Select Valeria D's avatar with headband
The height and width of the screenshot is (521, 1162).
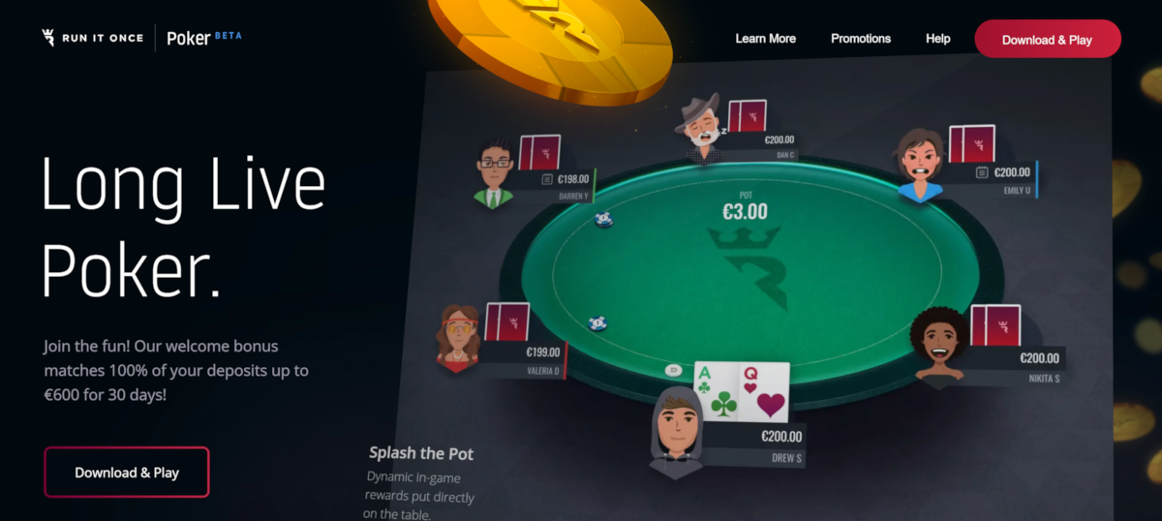pos(459,338)
